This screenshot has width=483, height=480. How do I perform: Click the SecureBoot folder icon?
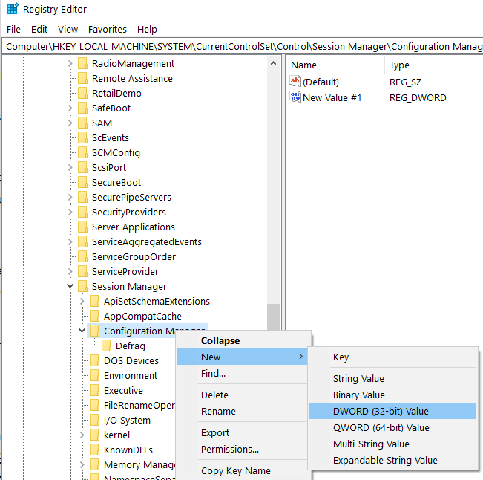[x=82, y=182]
